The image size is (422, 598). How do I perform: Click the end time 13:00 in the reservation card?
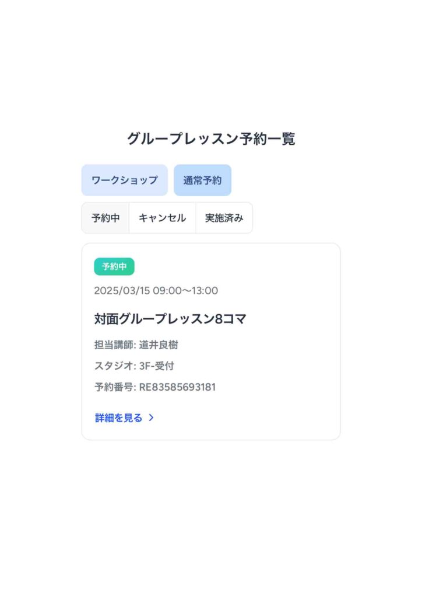coord(205,291)
